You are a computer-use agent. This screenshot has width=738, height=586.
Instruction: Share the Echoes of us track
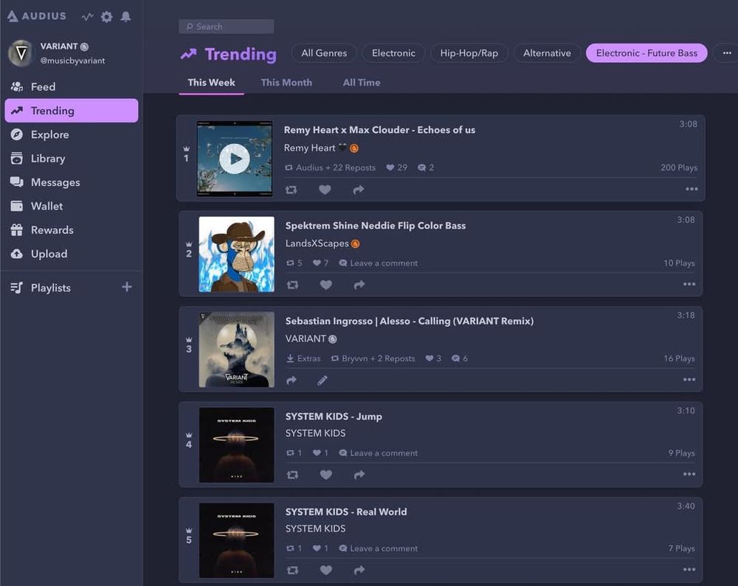pos(359,190)
